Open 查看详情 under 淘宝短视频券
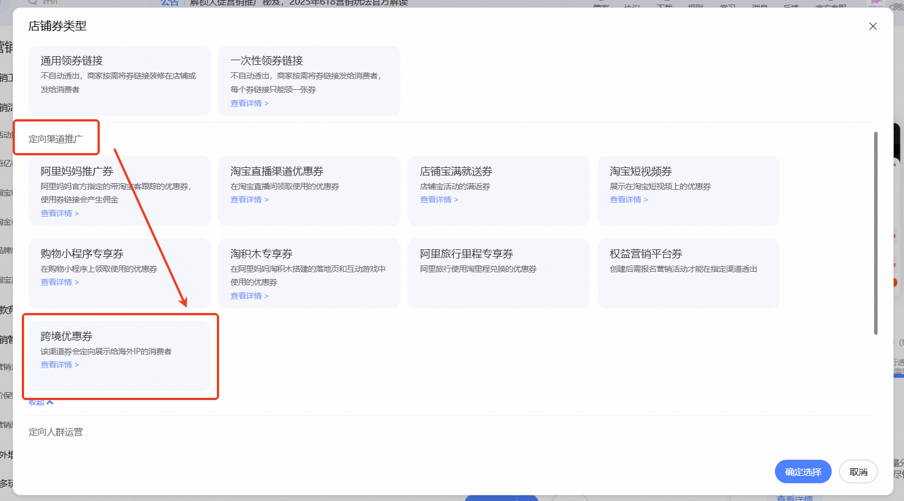Screen dimensions: 904x501 [629, 200]
